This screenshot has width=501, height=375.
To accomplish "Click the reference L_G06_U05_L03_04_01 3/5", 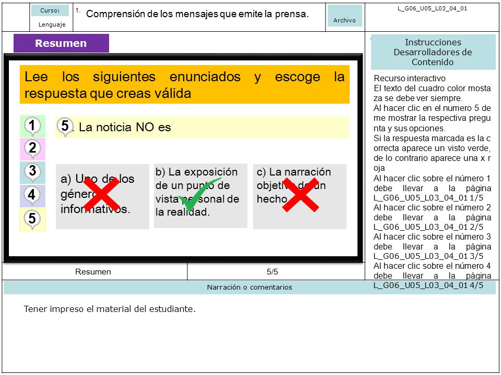I will tap(428, 256).
